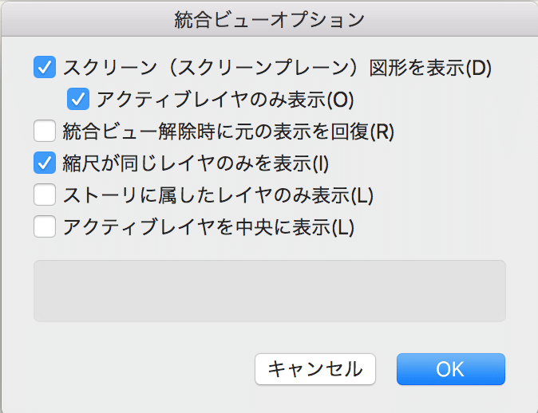
Task: Click the 統合ビューオプション title bar
Action: click(269, 18)
